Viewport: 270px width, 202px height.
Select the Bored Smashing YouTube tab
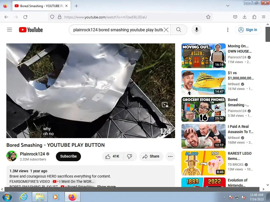pyautogui.click(x=41, y=6)
